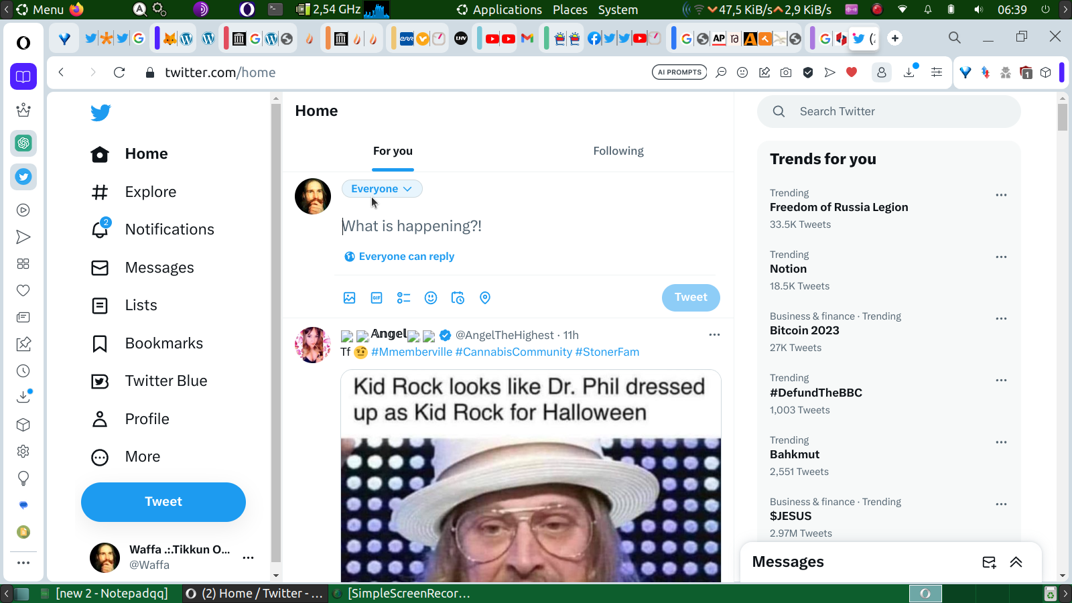Schedule the tweet with calendar icon

[x=458, y=298]
